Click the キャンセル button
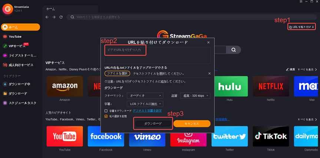Screen dimensions: 320x158 pos(192,124)
